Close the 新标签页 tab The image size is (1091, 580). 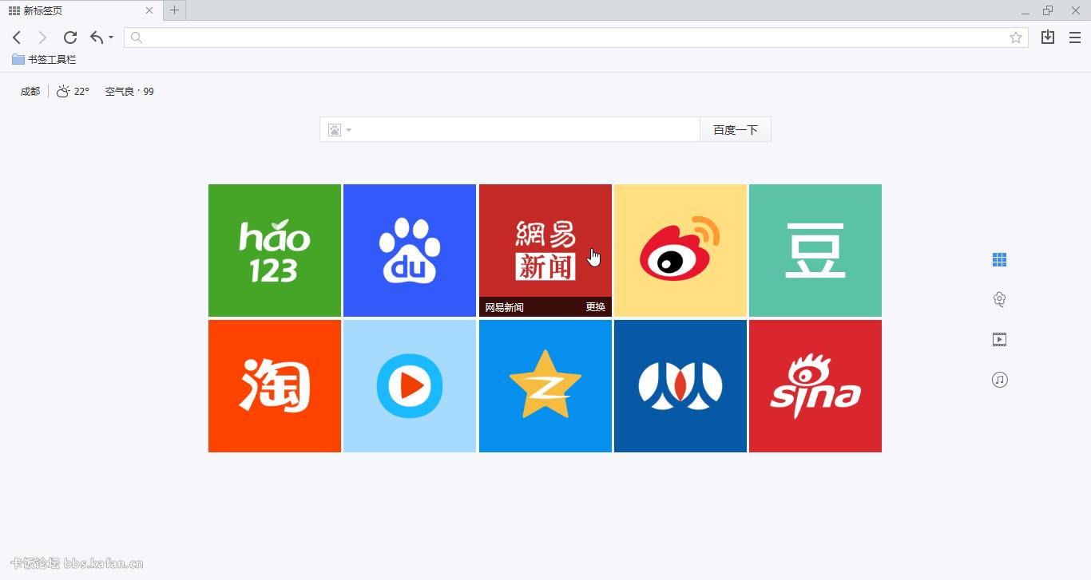tap(149, 10)
